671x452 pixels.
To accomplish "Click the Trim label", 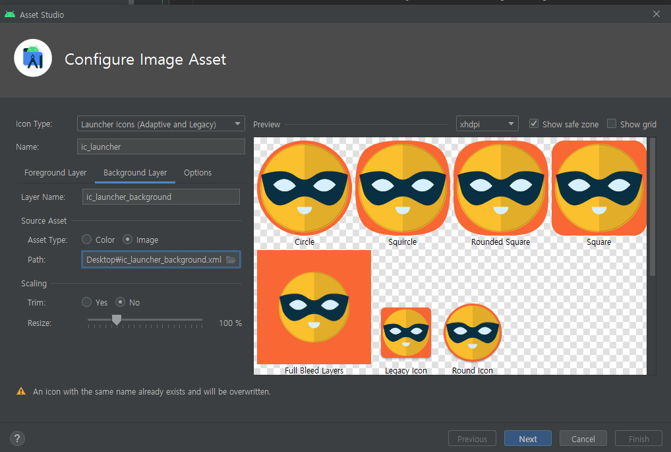I will coord(36,302).
